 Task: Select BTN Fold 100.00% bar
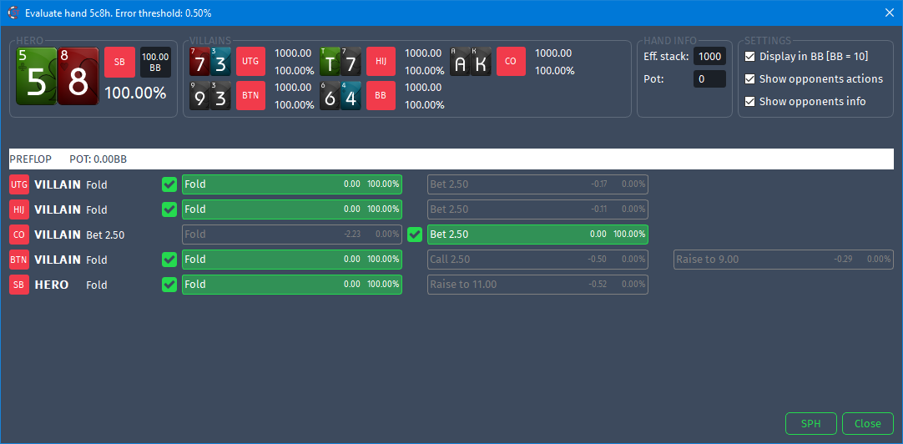pos(292,260)
